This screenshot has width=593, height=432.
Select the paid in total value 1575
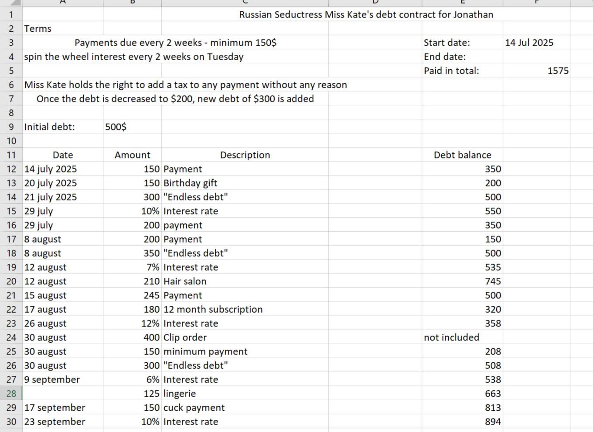point(558,71)
